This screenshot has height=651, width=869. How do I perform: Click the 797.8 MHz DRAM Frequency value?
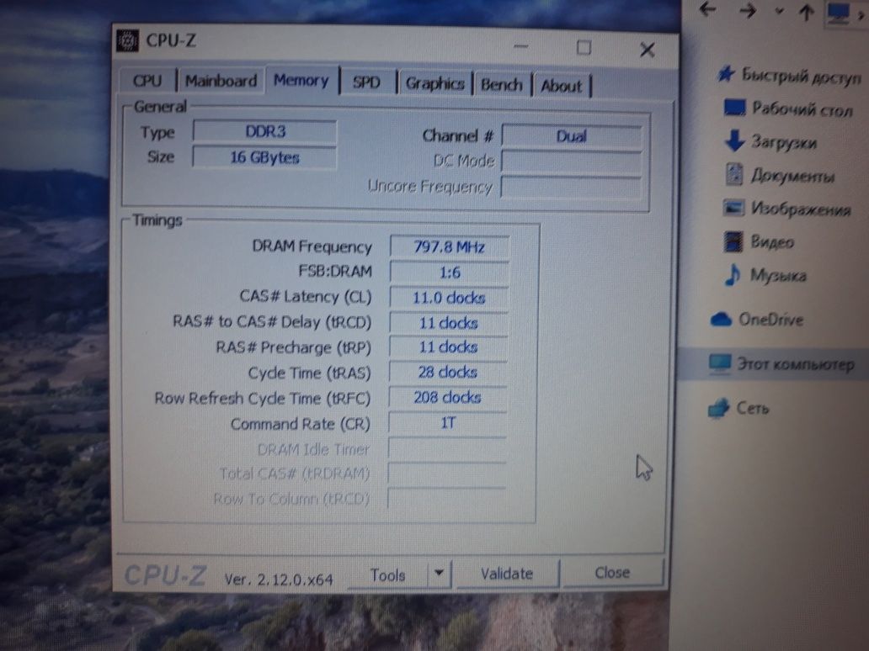point(449,247)
